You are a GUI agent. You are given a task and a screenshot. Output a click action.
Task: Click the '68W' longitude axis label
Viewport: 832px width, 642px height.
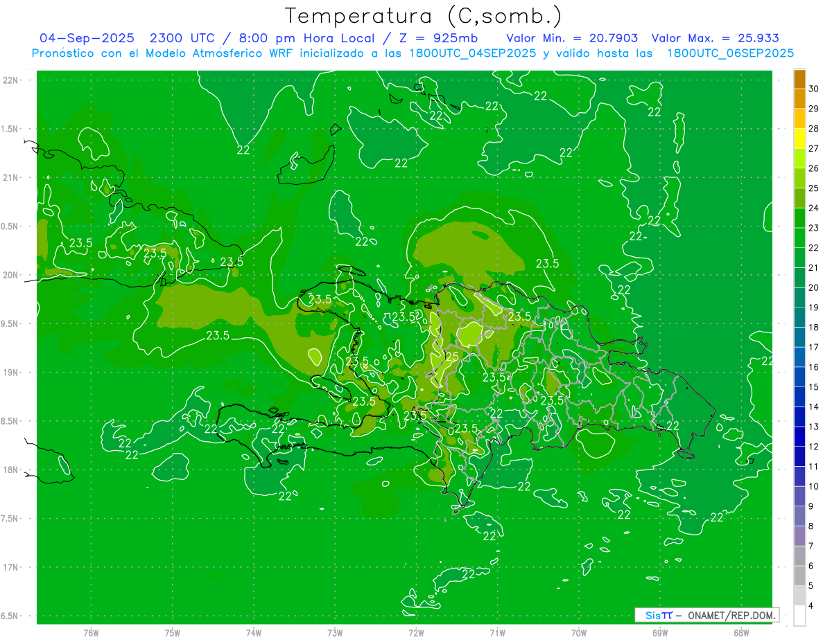tap(741, 633)
